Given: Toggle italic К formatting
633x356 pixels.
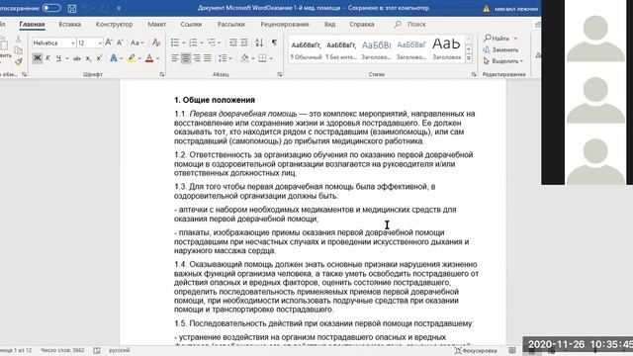Looking at the screenshot, I should [47, 58].
